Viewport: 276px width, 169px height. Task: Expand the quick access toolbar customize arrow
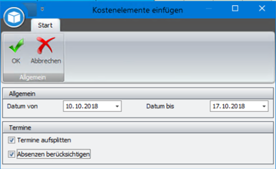42,9
